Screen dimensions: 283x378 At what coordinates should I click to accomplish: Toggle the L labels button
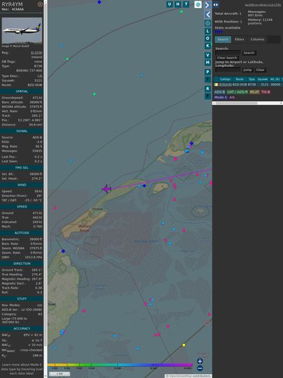(207, 31)
